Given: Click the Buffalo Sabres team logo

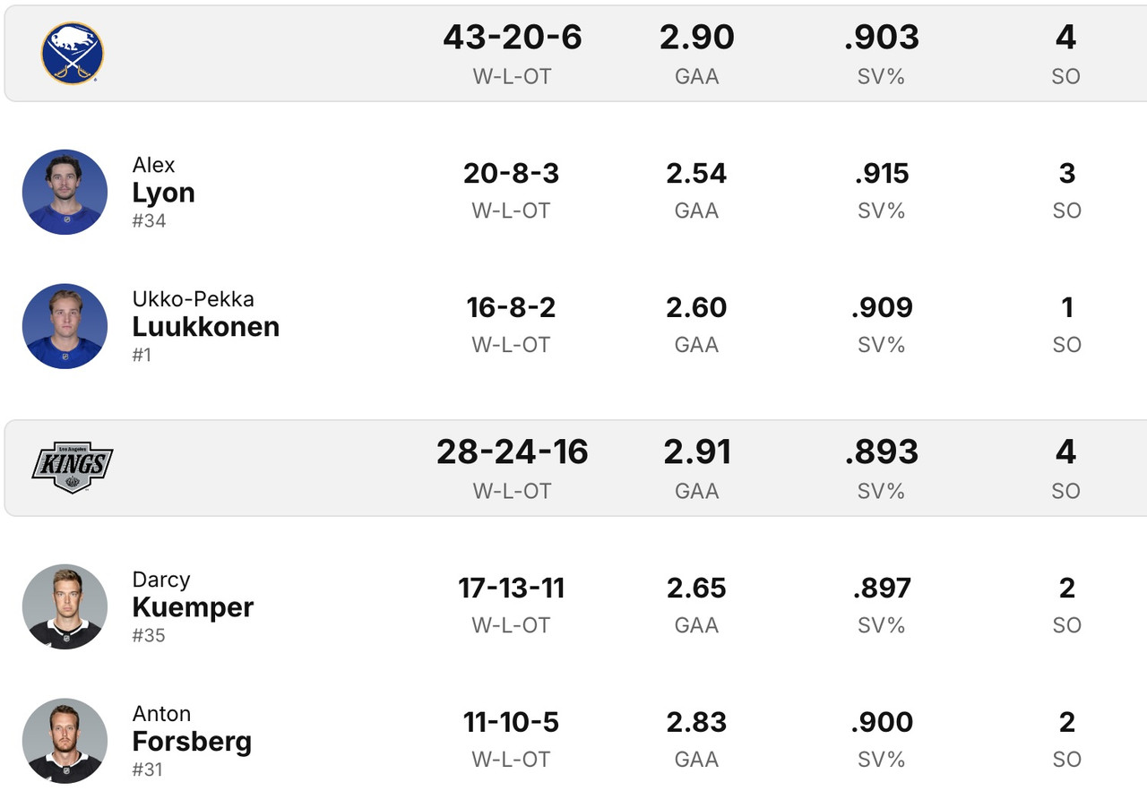Looking at the screenshot, I should [x=72, y=54].
